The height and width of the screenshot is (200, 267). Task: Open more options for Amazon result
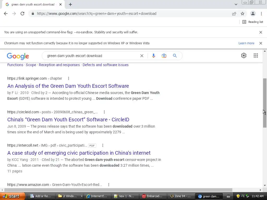[x=109, y=185]
